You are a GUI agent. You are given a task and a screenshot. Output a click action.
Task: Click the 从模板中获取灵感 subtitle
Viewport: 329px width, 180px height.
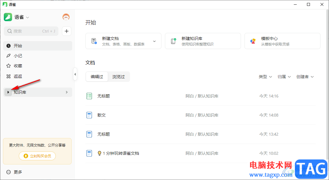[x=275, y=44]
